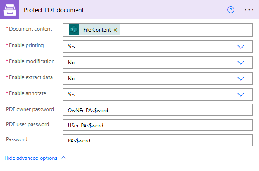Remove the File Content token
The height and width of the screenshot is (171, 259).
click(x=115, y=30)
